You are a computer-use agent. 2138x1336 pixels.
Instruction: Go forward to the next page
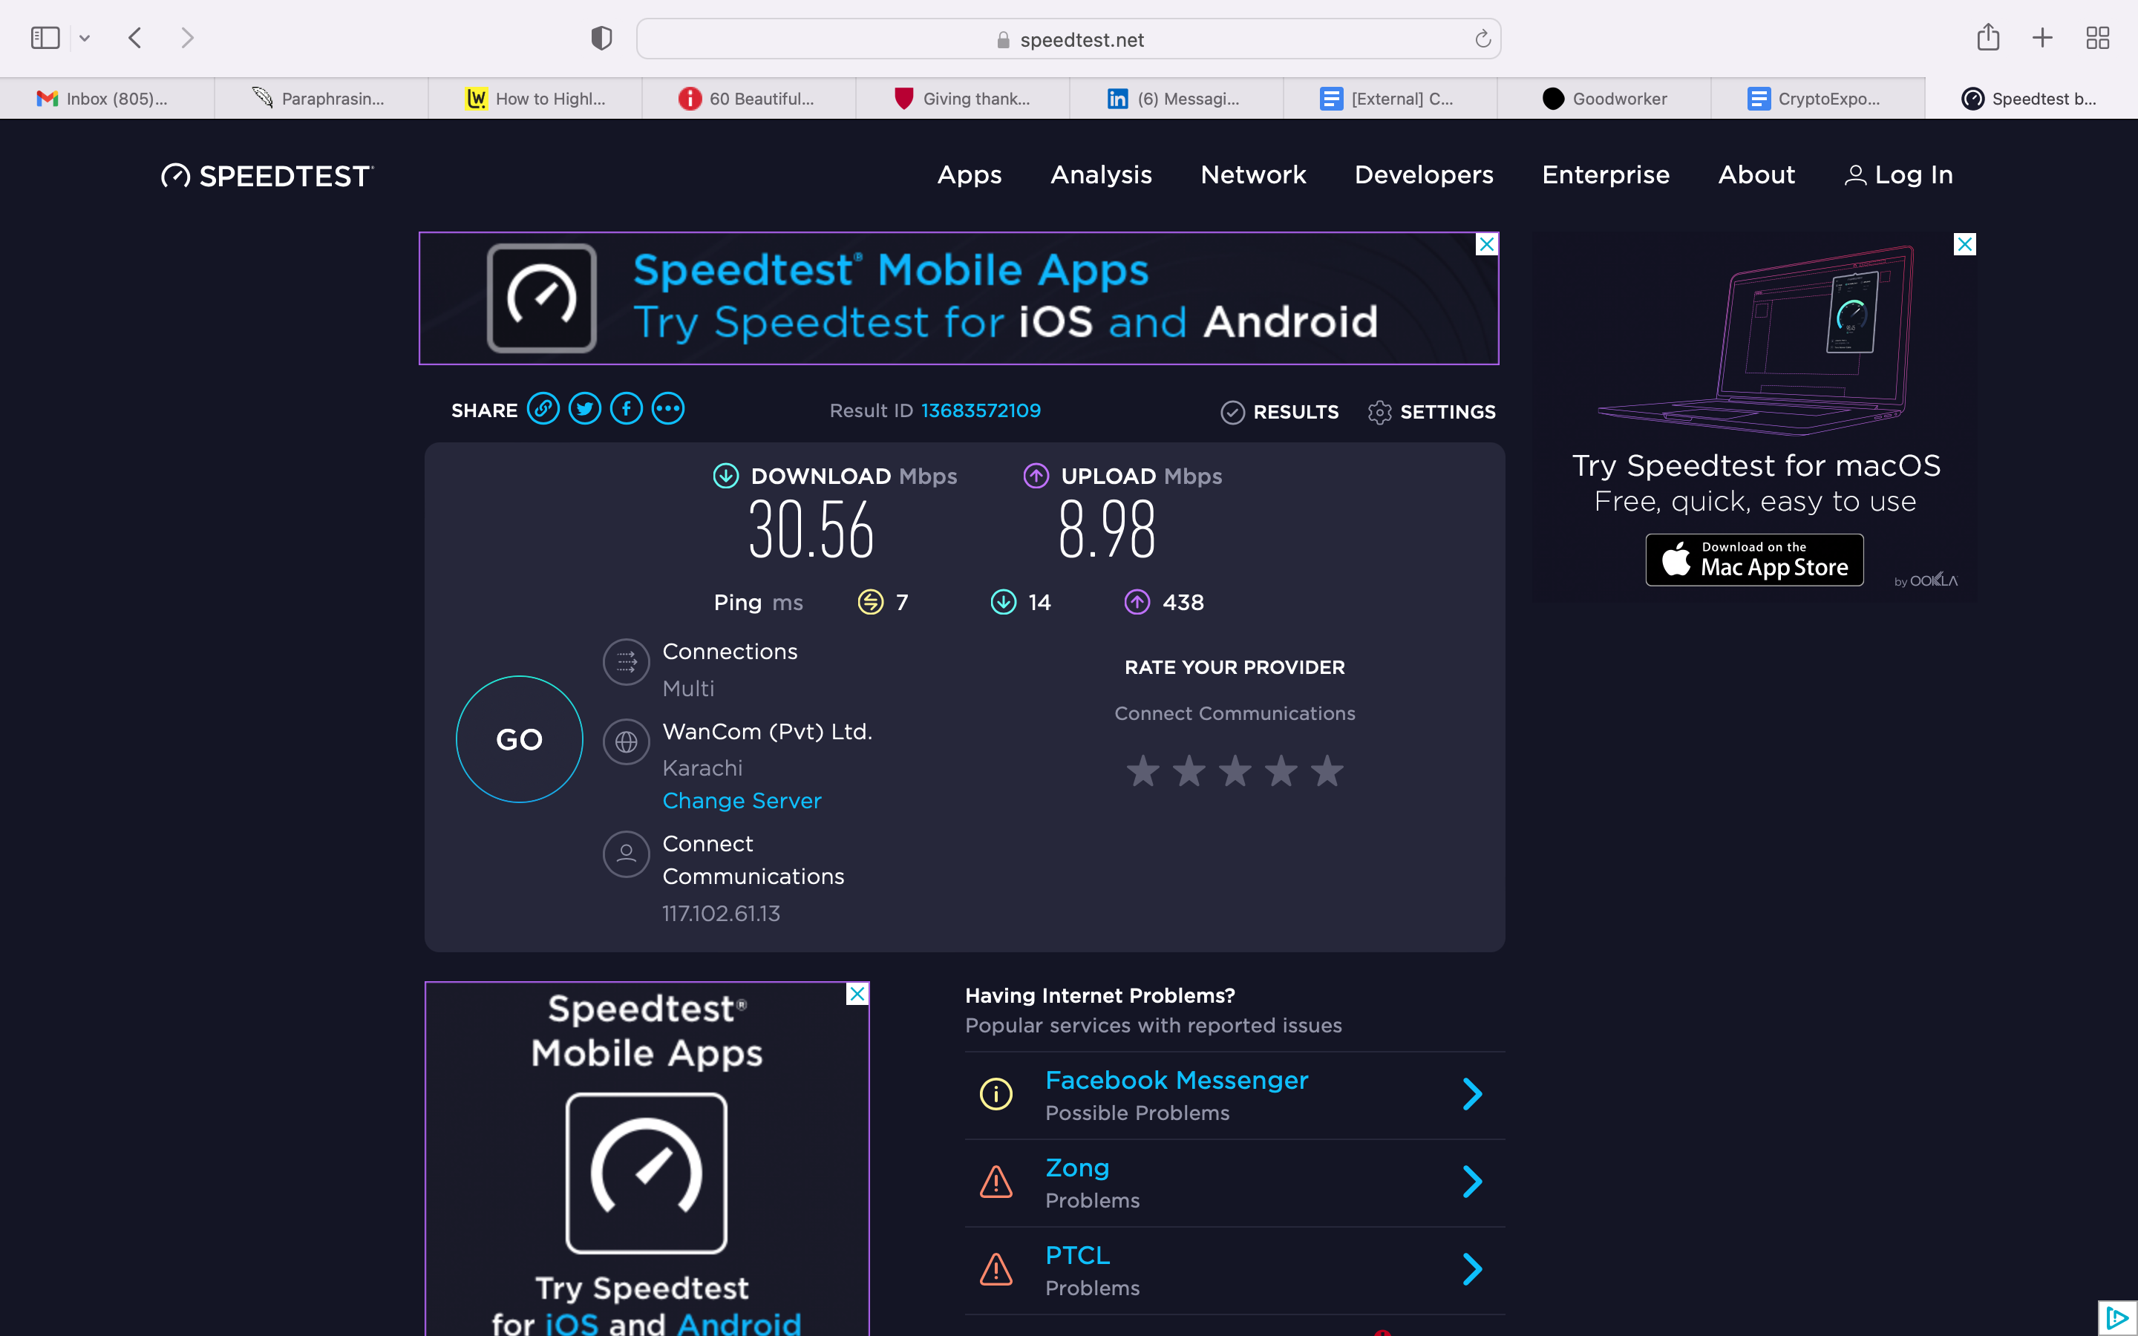186,38
